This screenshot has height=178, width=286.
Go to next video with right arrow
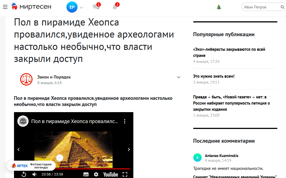point(129,149)
